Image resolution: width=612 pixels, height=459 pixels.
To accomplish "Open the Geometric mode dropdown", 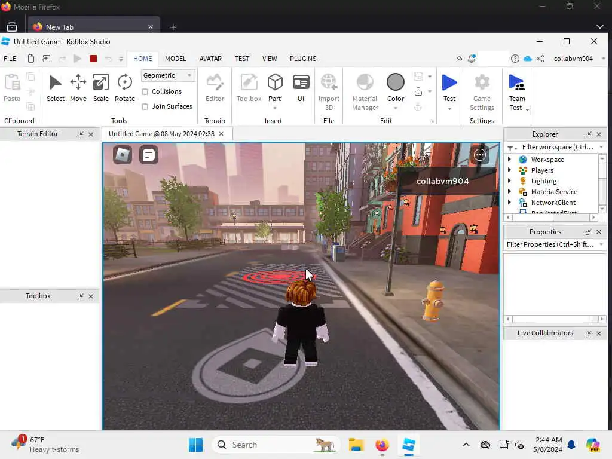I will click(168, 75).
